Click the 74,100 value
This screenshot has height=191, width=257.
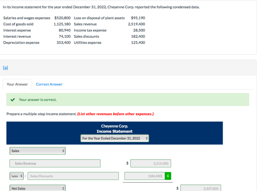(x=65, y=36)
